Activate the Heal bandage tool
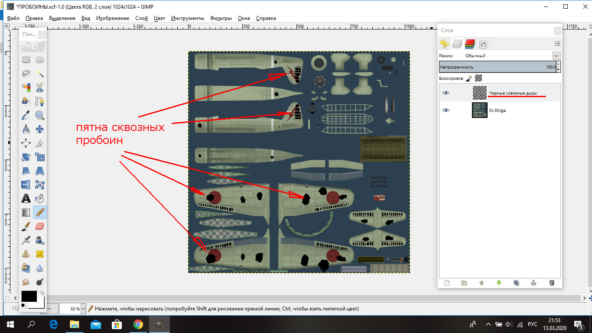 coord(40,254)
